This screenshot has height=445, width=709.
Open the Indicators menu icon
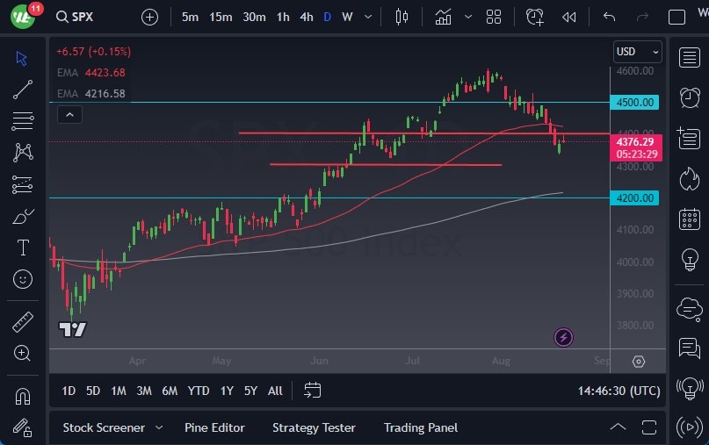coord(443,17)
